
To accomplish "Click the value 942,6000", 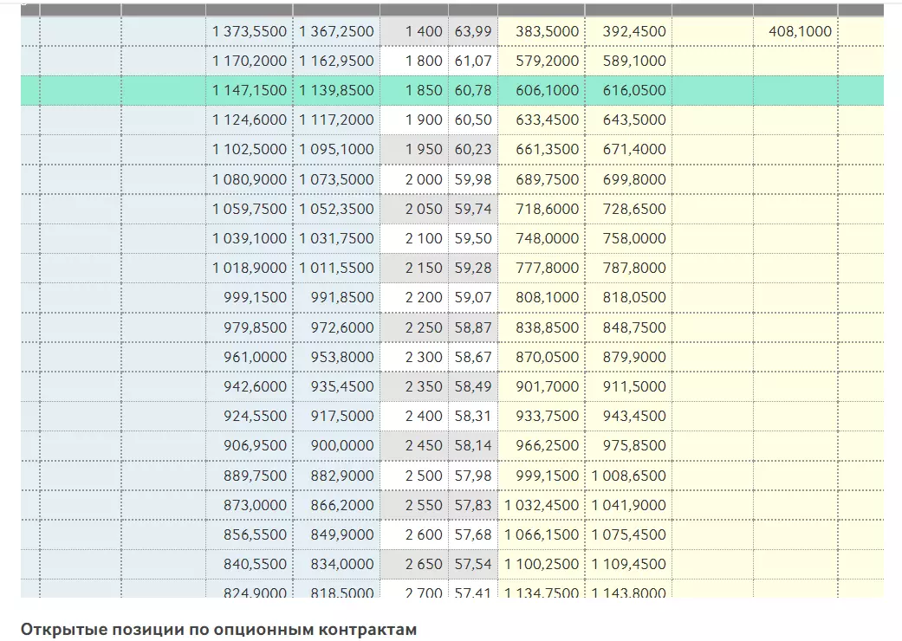I will (255, 386).
